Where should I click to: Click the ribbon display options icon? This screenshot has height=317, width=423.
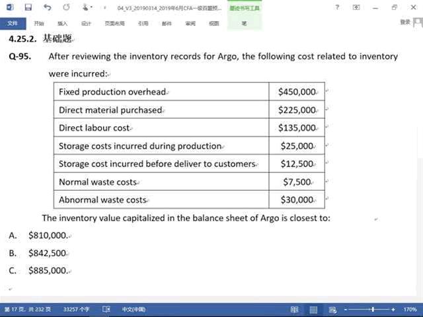coord(356,7)
